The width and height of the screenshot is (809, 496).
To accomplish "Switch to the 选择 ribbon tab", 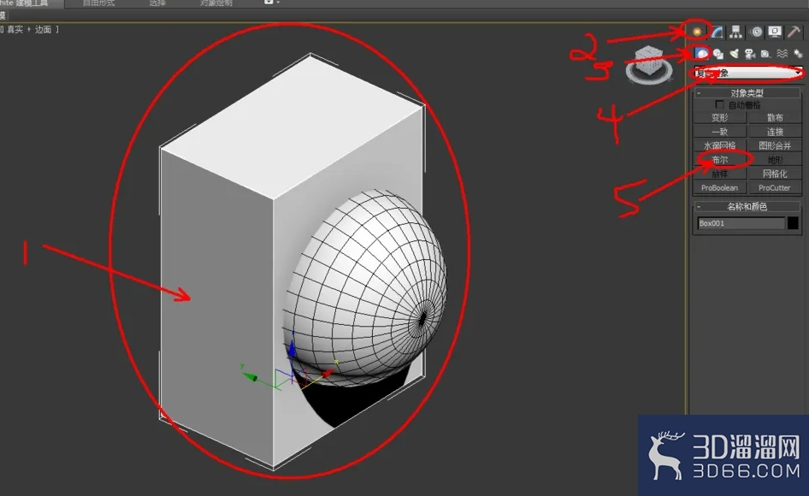I will coord(157,3).
